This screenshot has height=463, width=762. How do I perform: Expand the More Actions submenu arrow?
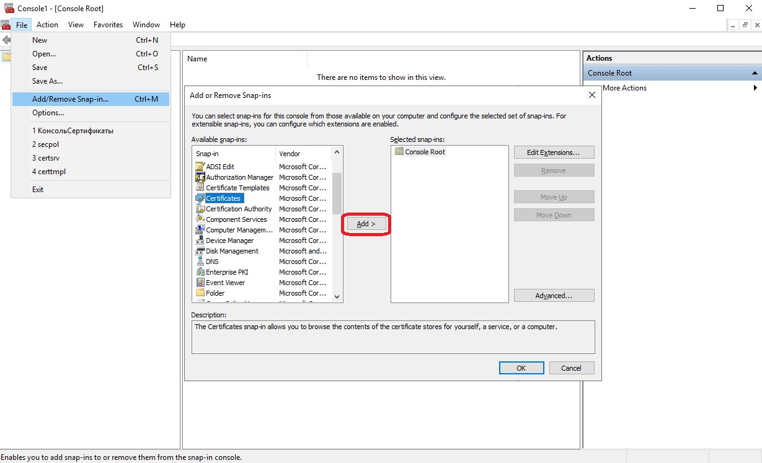click(755, 88)
